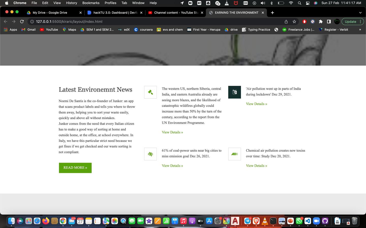Open the Typing Practice bookmark
366x228 pixels.
(x=256, y=30)
